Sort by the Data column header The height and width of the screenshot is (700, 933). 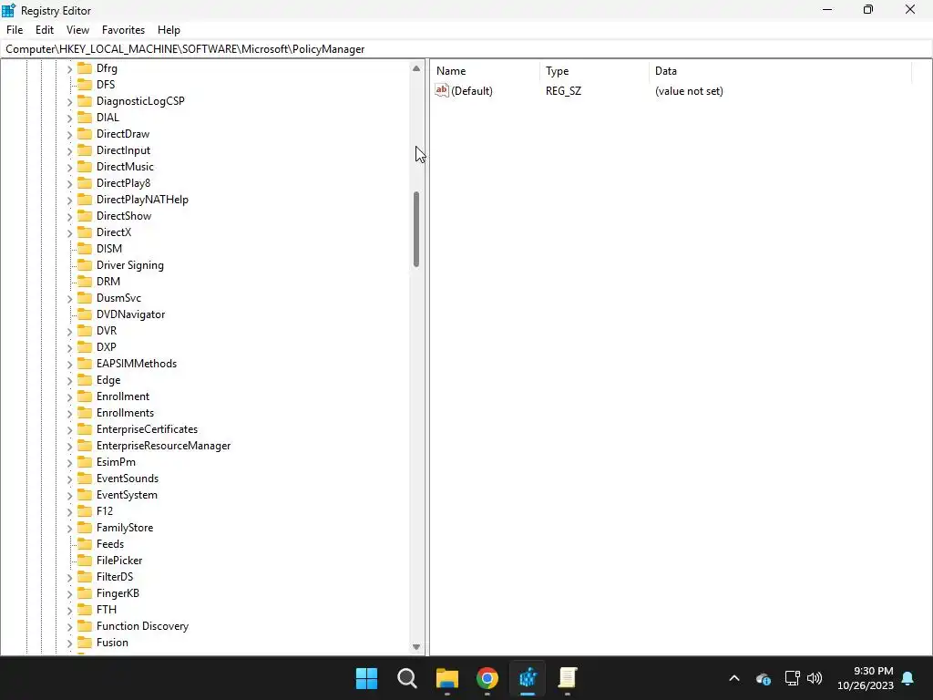(780, 71)
